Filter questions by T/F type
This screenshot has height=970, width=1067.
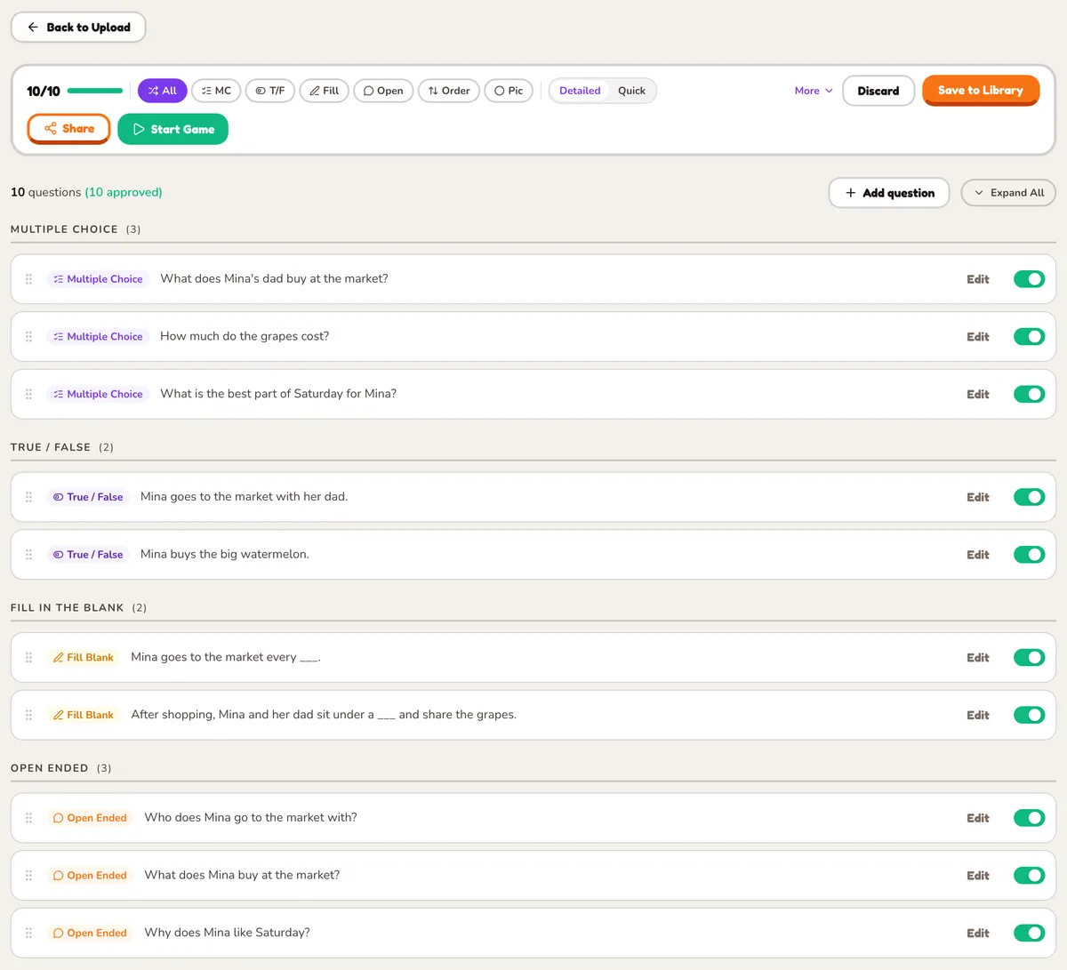pyautogui.click(x=269, y=91)
